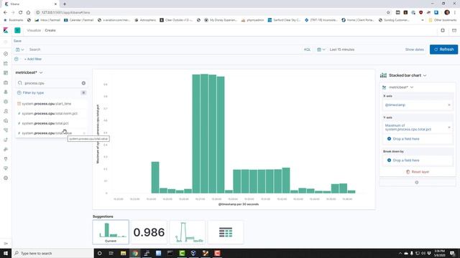Go to the browser home icon
460x258 pixels.
[x=28, y=12]
